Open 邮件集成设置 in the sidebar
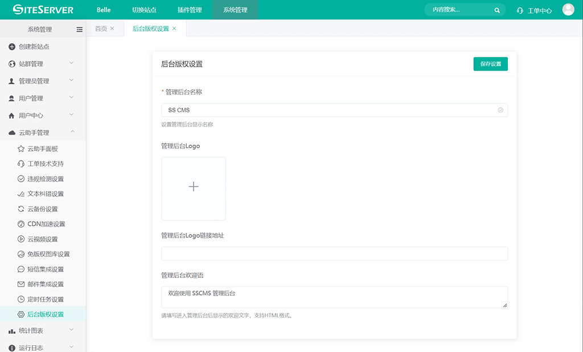 click(x=46, y=284)
